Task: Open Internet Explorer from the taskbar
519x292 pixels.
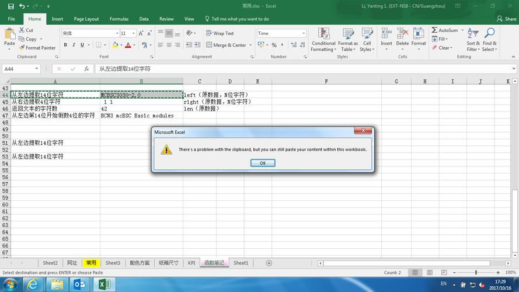Action: click(x=33, y=285)
